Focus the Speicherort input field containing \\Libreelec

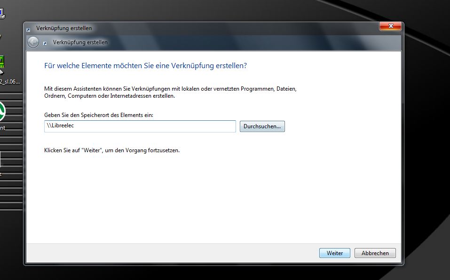click(x=140, y=126)
